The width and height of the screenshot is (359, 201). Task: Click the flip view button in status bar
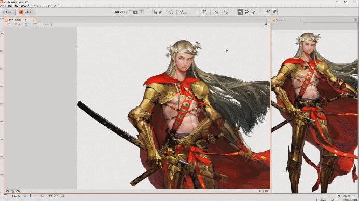pyautogui.click(x=56, y=196)
